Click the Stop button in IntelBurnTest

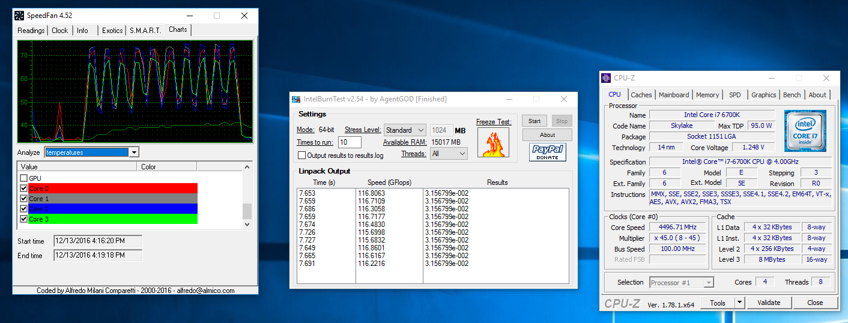click(562, 121)
